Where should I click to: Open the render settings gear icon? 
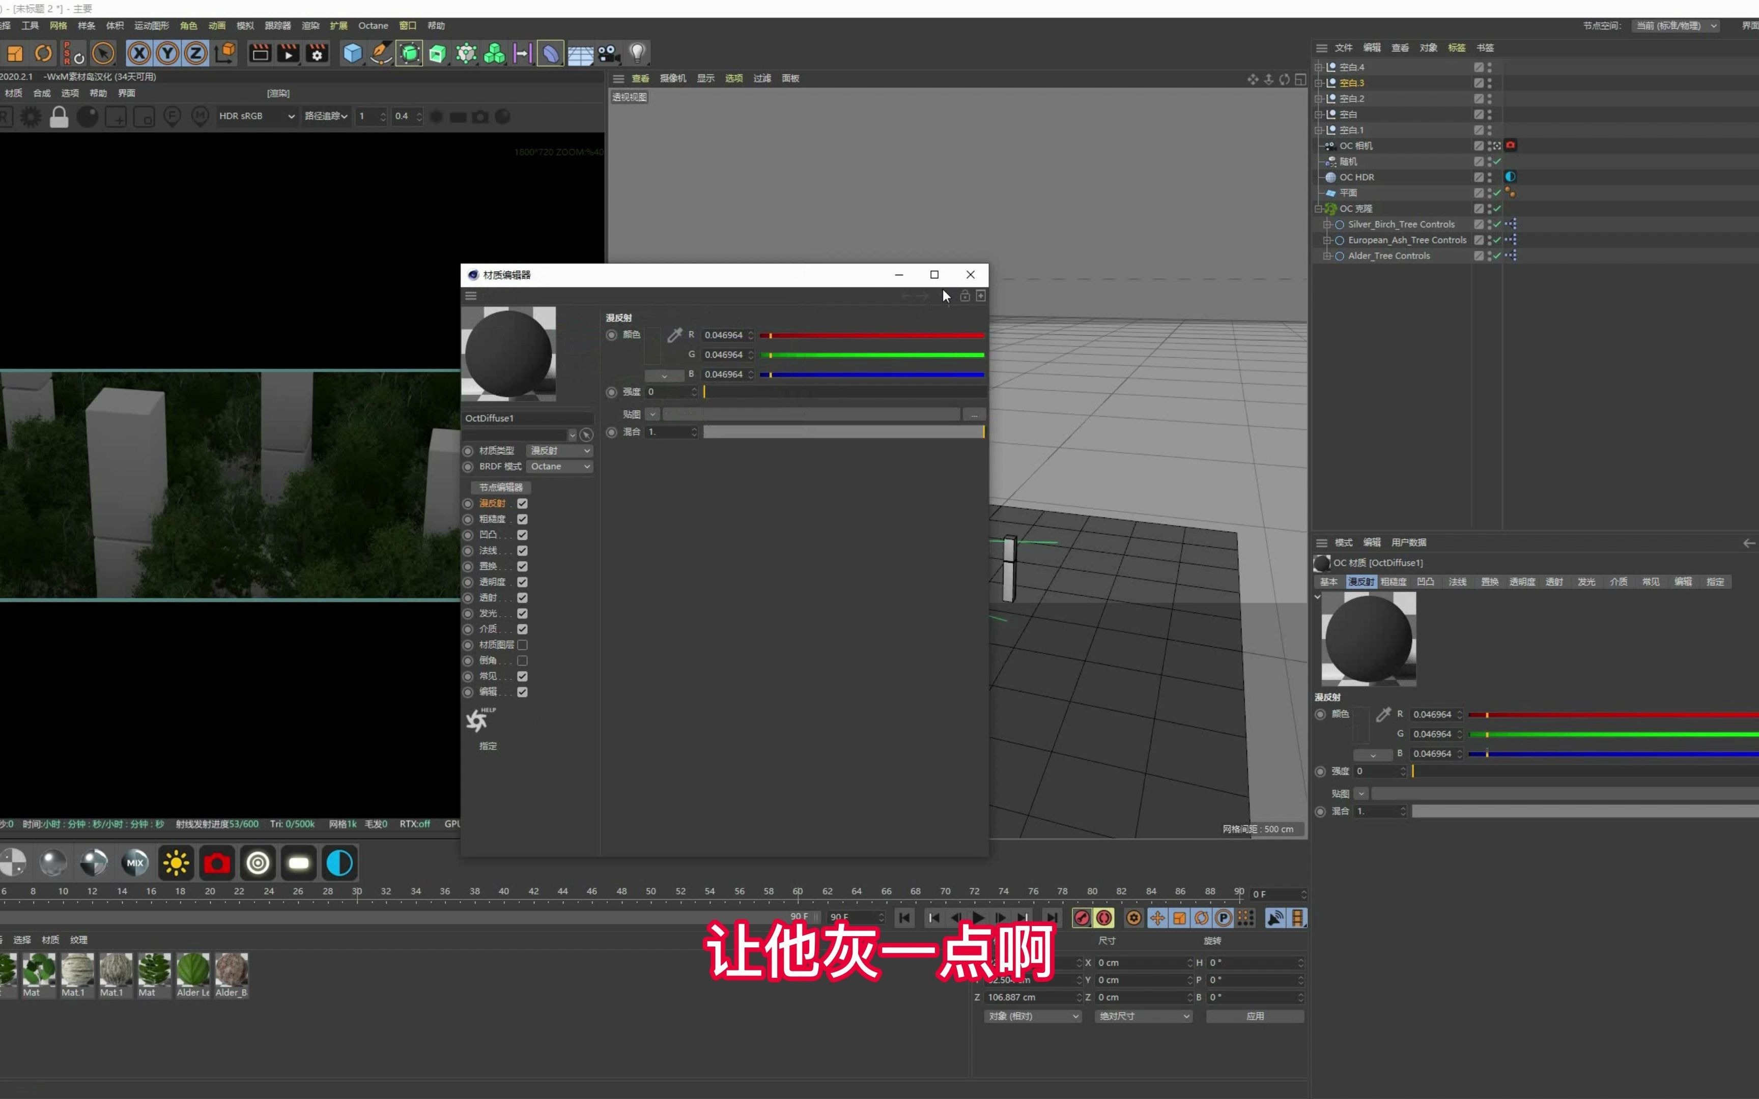tap(318, 53)
